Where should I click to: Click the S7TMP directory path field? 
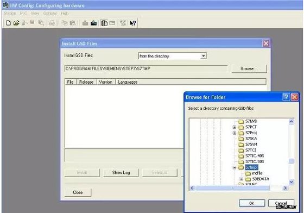click(146, 68)
